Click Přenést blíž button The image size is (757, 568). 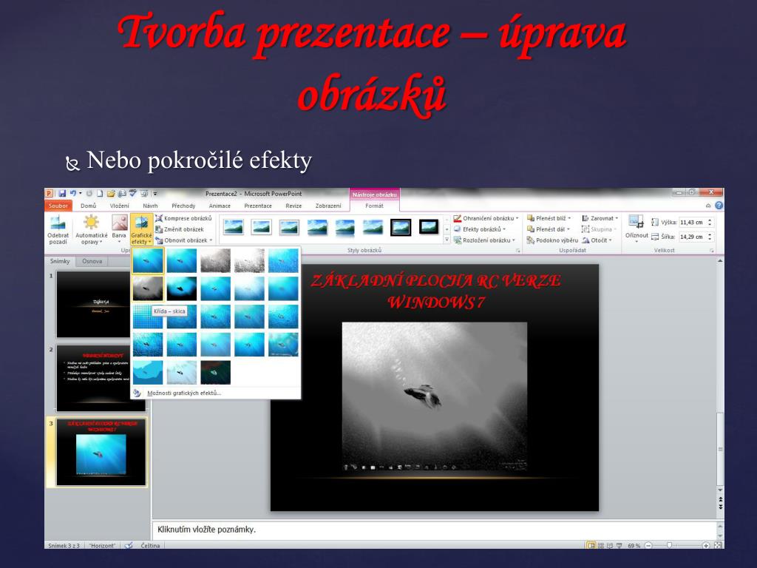click(x=549, y=218)
